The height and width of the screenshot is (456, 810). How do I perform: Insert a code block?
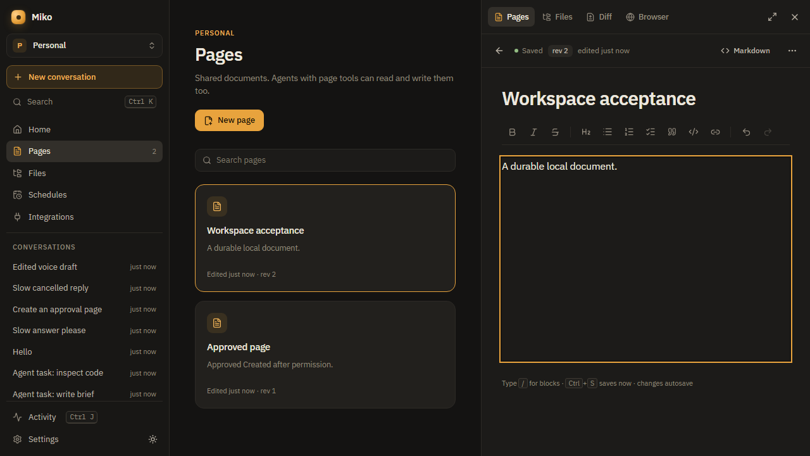point(694,132)
